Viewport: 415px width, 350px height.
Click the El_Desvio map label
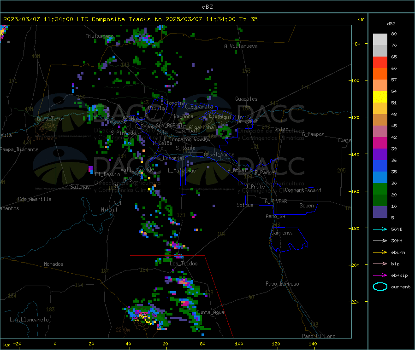tap(108, 174)
